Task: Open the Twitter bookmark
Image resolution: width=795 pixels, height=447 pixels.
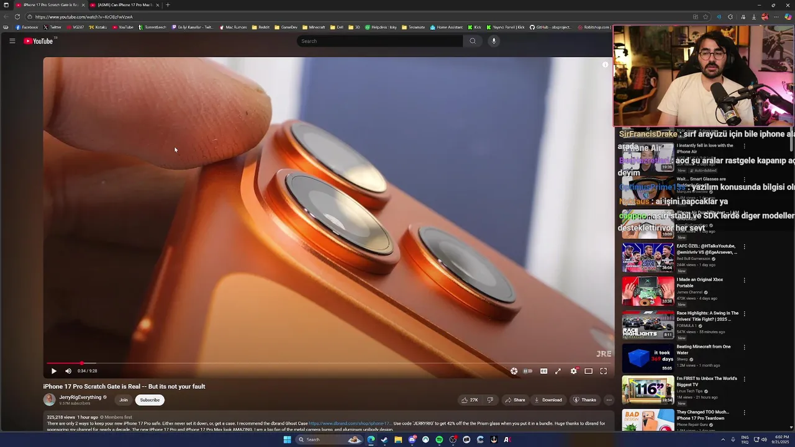Action: (x=52, y=27)
